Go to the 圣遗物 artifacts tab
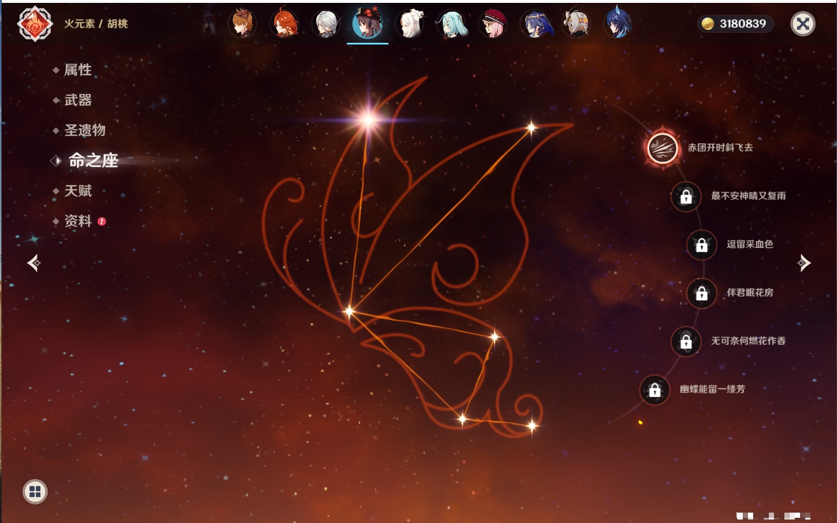Screen dimensions: 837x523 pos(84,130)
